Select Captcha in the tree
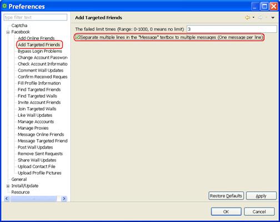280x222 pixels. [x=19, y=26]
